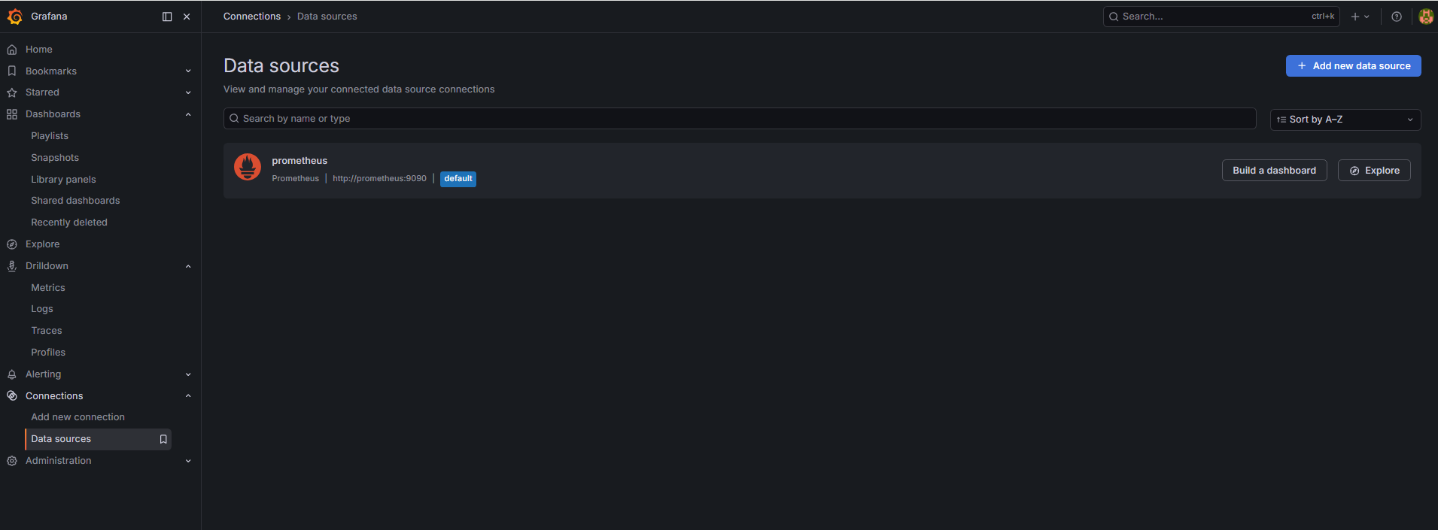Click Data sources breadcrumb
The height and width of the screenshot is (530, 1438).
(x=327, y=17)
